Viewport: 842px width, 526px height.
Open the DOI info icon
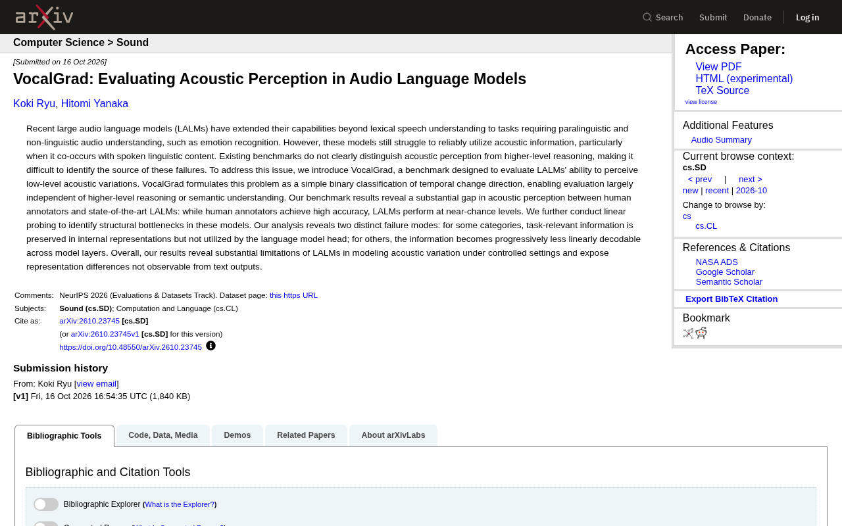pos(210,346)
